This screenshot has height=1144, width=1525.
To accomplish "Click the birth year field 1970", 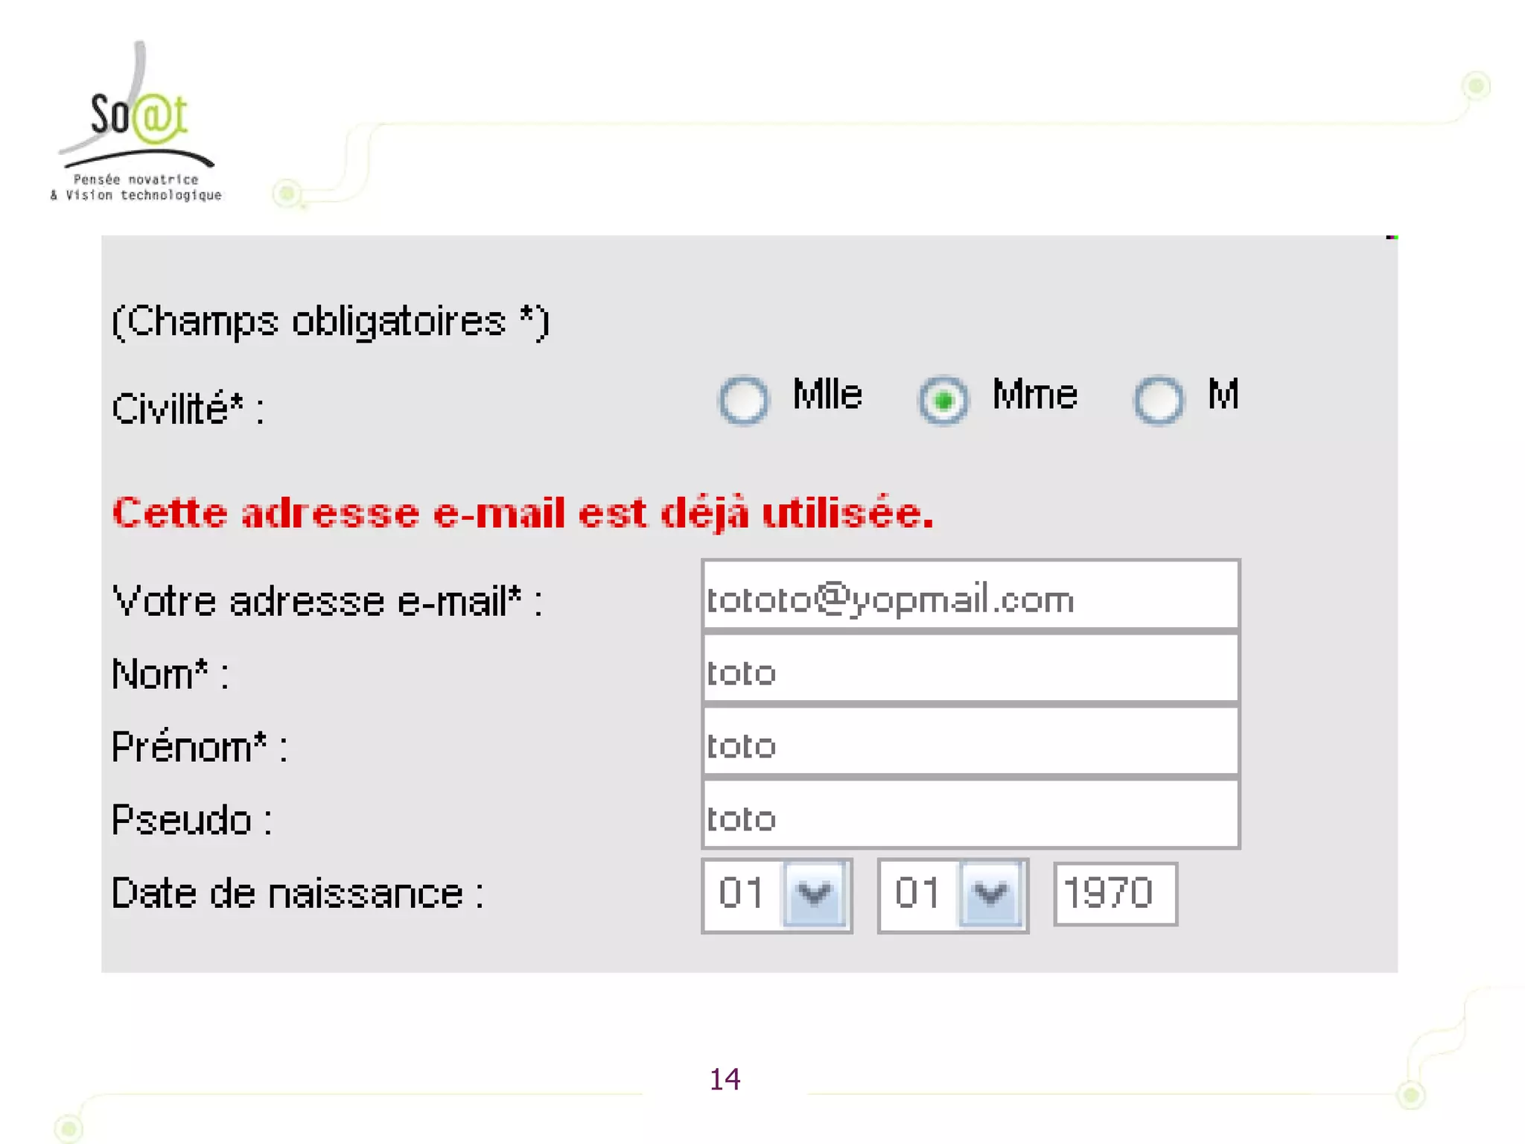I will [x=1114, y=893].
